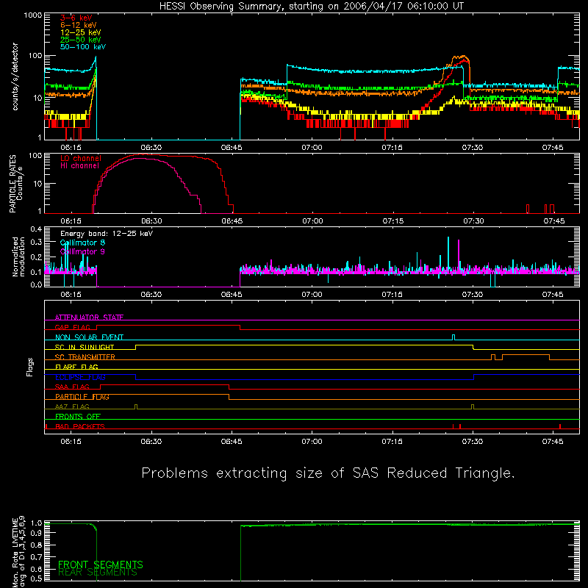Click the BAD PACKETS flag label
Image resolution: width=588 pixels, height=588 pixels.
point(80,426)
